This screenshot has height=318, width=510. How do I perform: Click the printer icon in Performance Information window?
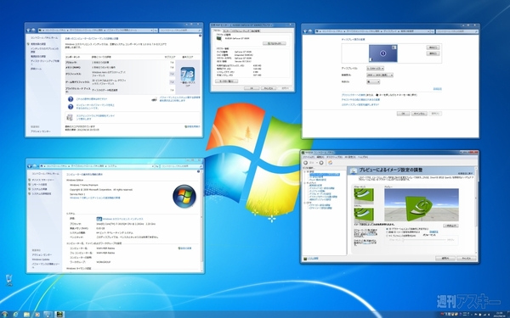[155, 99]
